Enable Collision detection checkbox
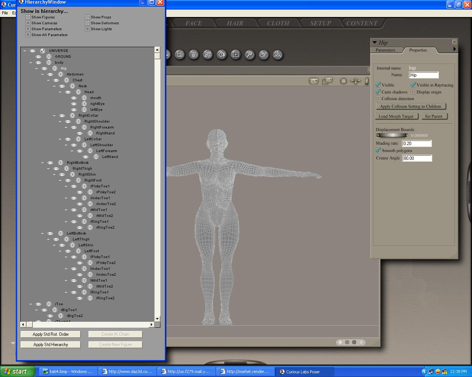 (x=378, y=99)
